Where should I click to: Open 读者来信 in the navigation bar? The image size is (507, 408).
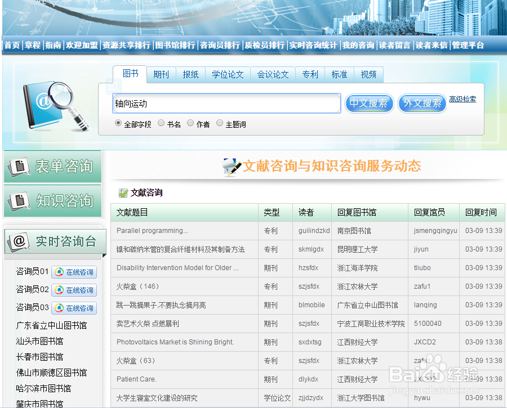pos(432,45)
